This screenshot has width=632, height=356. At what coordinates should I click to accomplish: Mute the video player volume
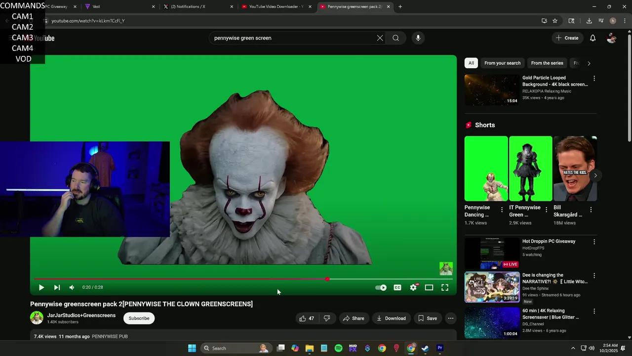tap(72, 287)
